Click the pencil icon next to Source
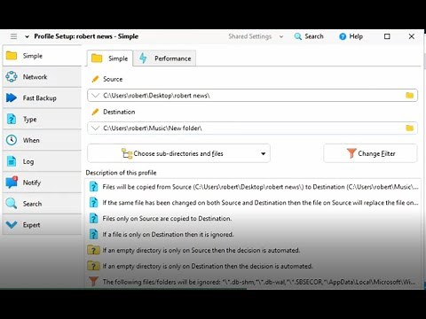Screen dimensions: 426x319 click(95, 79)
